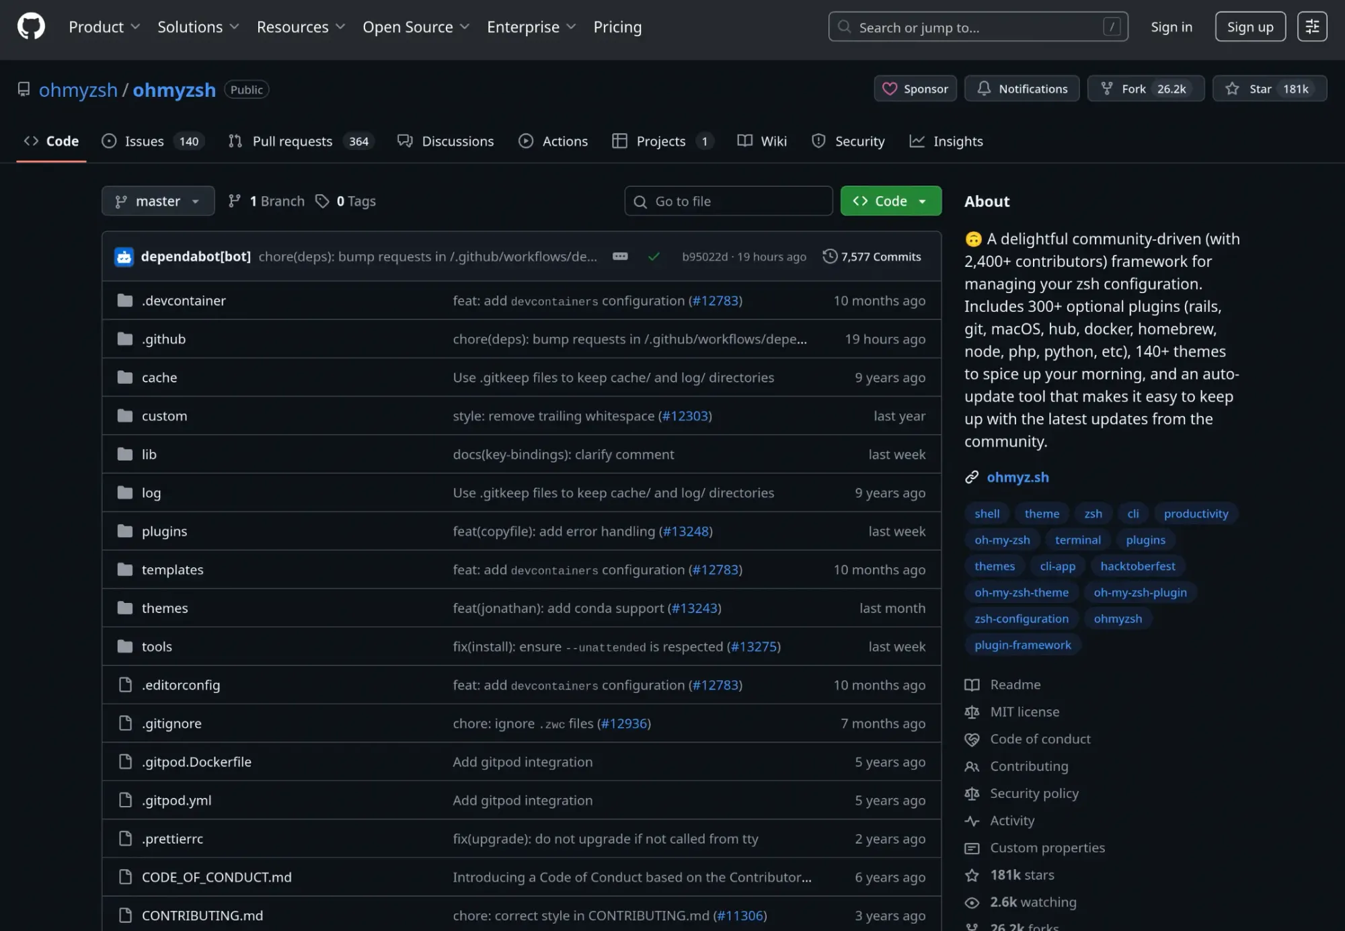Open 'docs(key-bindings): clarify comment' commit
1345x931 pixels.
(563, 454)
